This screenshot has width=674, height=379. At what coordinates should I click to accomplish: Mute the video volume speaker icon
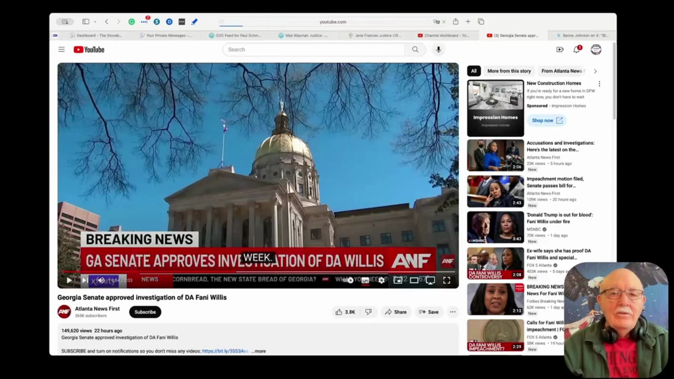pyautogui.click(x=101, y=281)
